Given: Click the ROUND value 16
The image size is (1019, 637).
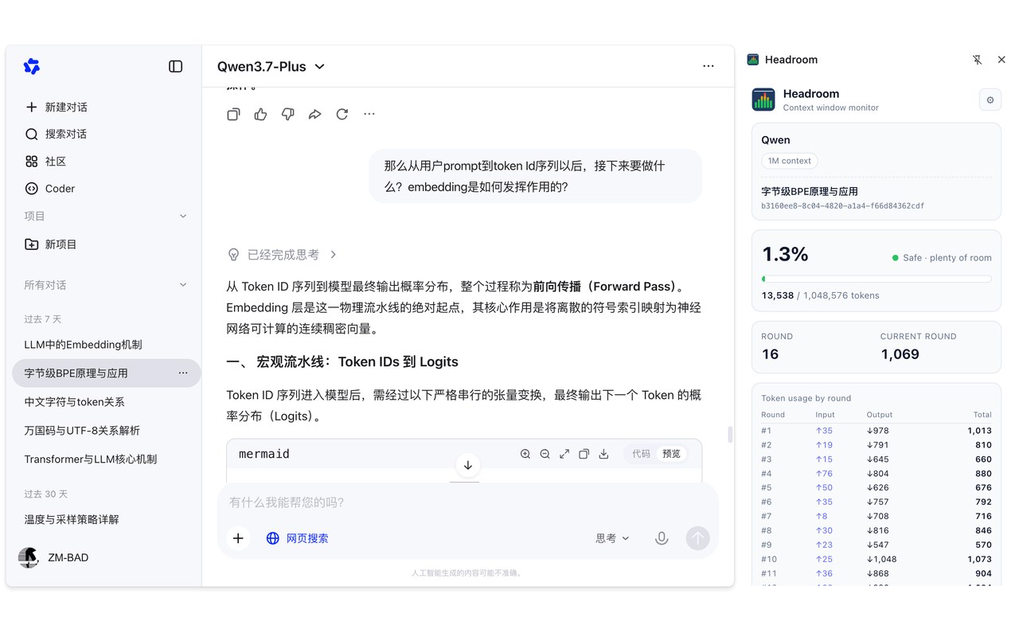Looking at the screenshot, I should pyautogui.click(x=770, y=354).
